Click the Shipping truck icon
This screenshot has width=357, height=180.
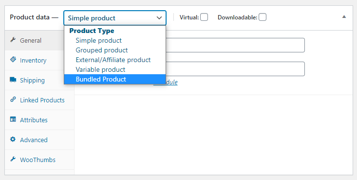[x=13, y=80]
